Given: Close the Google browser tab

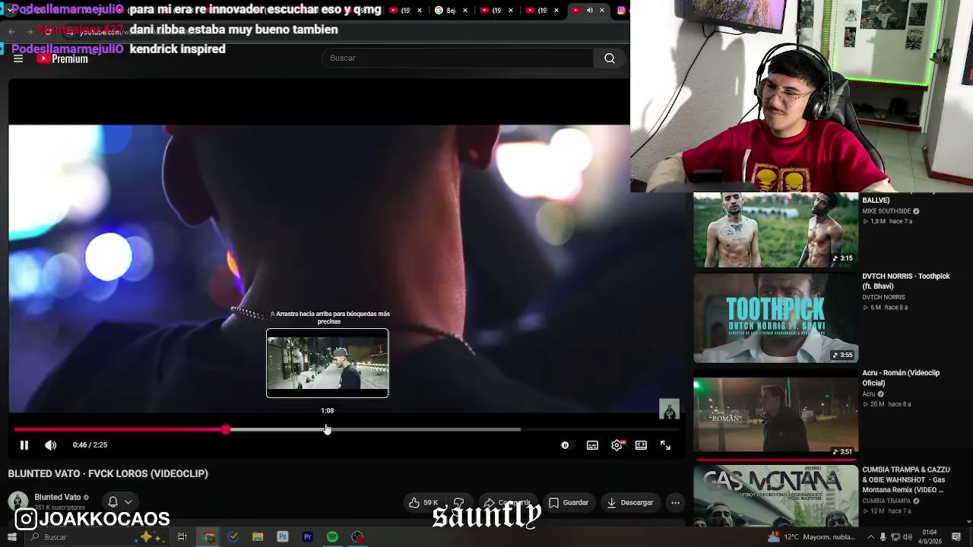Looking at the screenshot, I should [x=465, y=11].
